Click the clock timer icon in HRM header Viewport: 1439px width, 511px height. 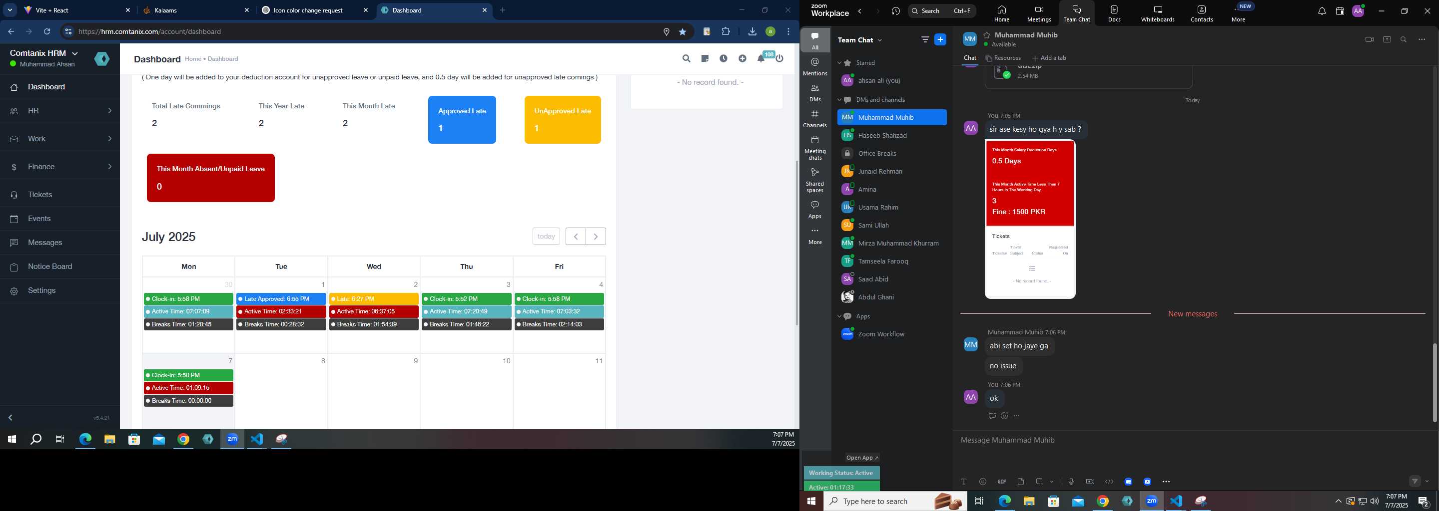[723, 58]
